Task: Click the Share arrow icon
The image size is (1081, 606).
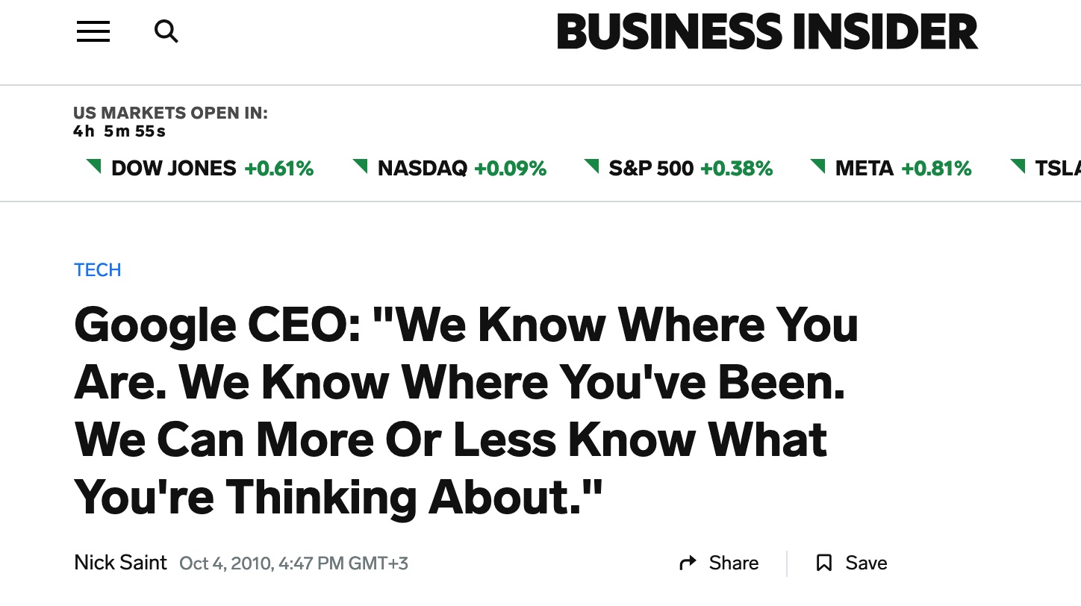Action: 688,563
